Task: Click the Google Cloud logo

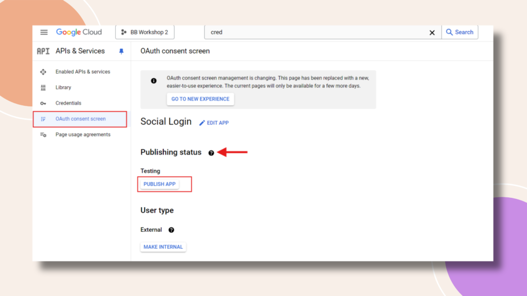Action: click(x=79, y=32)
